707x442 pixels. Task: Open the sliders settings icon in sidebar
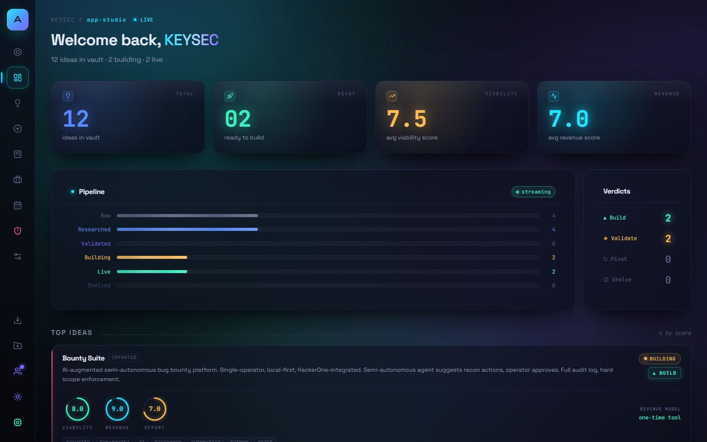pos(18,256)
